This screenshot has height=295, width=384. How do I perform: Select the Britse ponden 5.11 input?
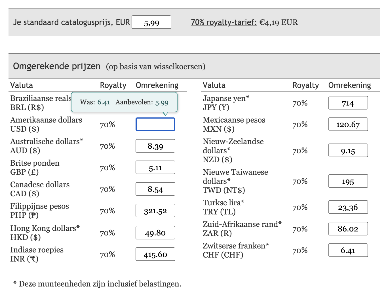tap(155, 167)
